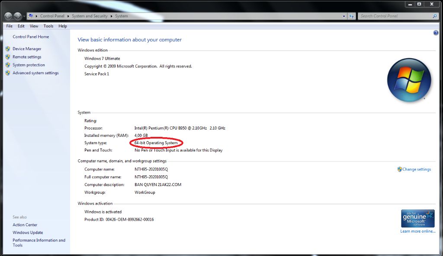Open the Help menu
The width and height of the screenshot is (443, 256).
point(63,26)
